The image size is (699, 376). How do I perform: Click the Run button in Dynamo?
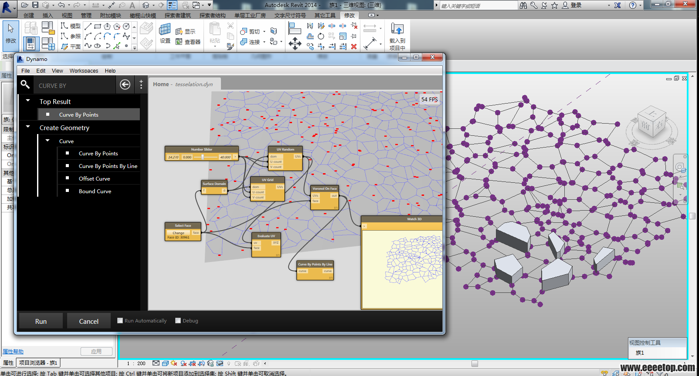click(41, 321)
